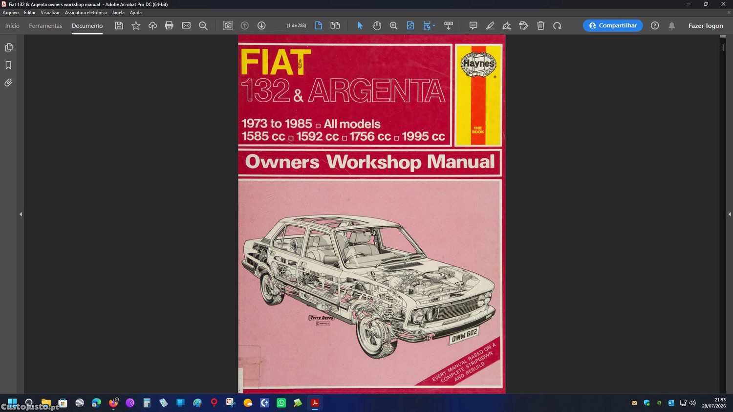Open WhatsApp from the taskbar
Screen dimensions: 733x412
point(281,403)
